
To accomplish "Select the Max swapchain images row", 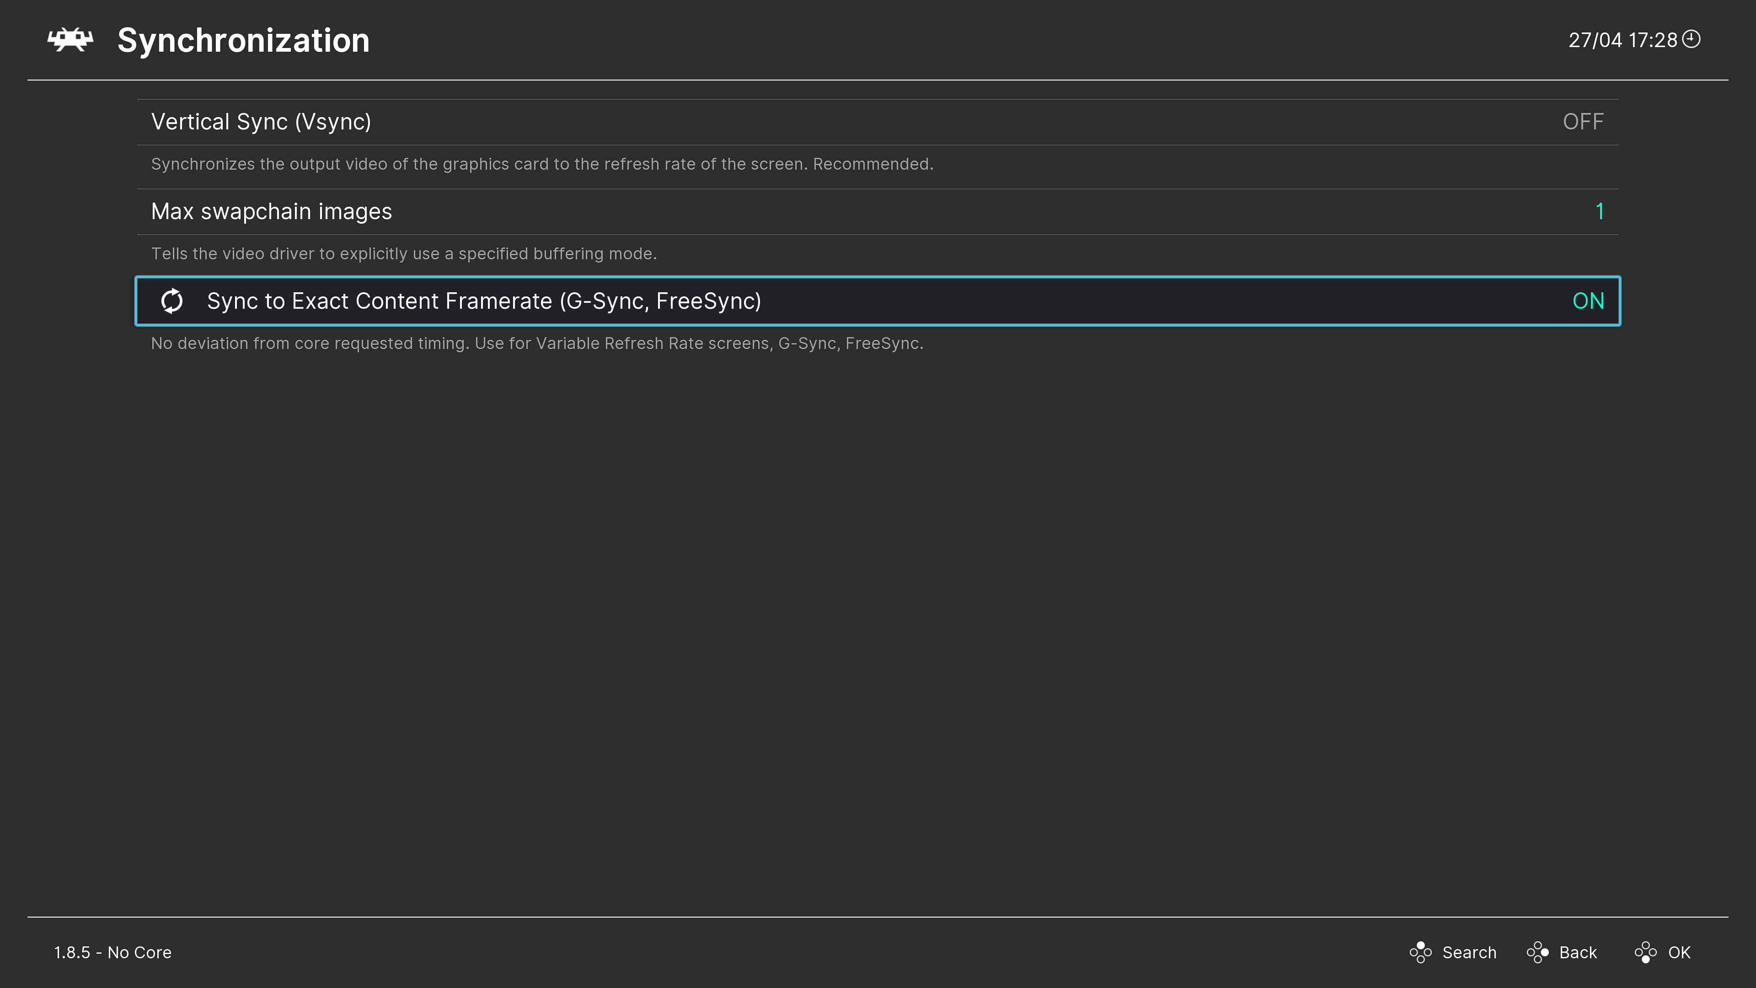I will 878,211.
